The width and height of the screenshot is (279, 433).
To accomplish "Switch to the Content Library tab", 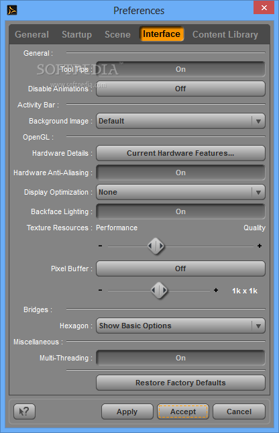I will coord(225,34).
